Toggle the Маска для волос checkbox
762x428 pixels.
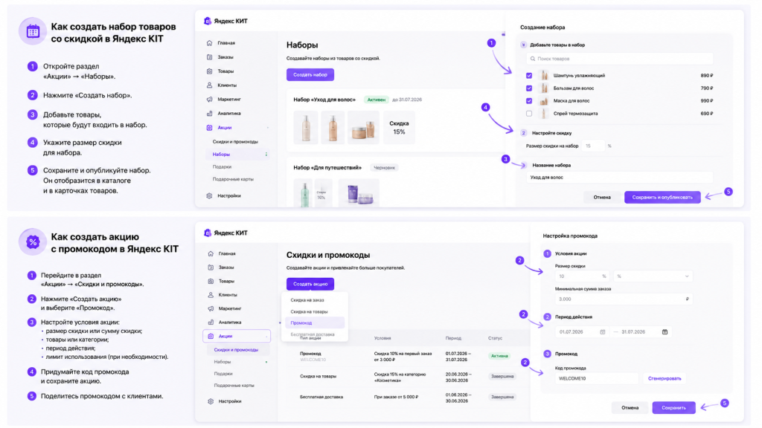(529, 101)
